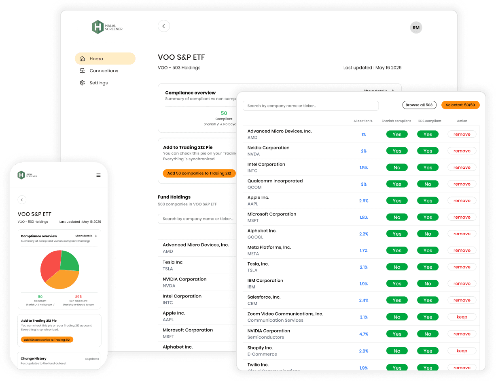
Task: Click BDS compliant Yes badge for Salesforce
Action: click(428, 300)
